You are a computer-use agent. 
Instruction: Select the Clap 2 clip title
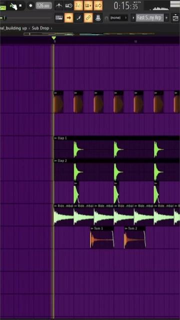pyautogui.click(x=62, y=161)
